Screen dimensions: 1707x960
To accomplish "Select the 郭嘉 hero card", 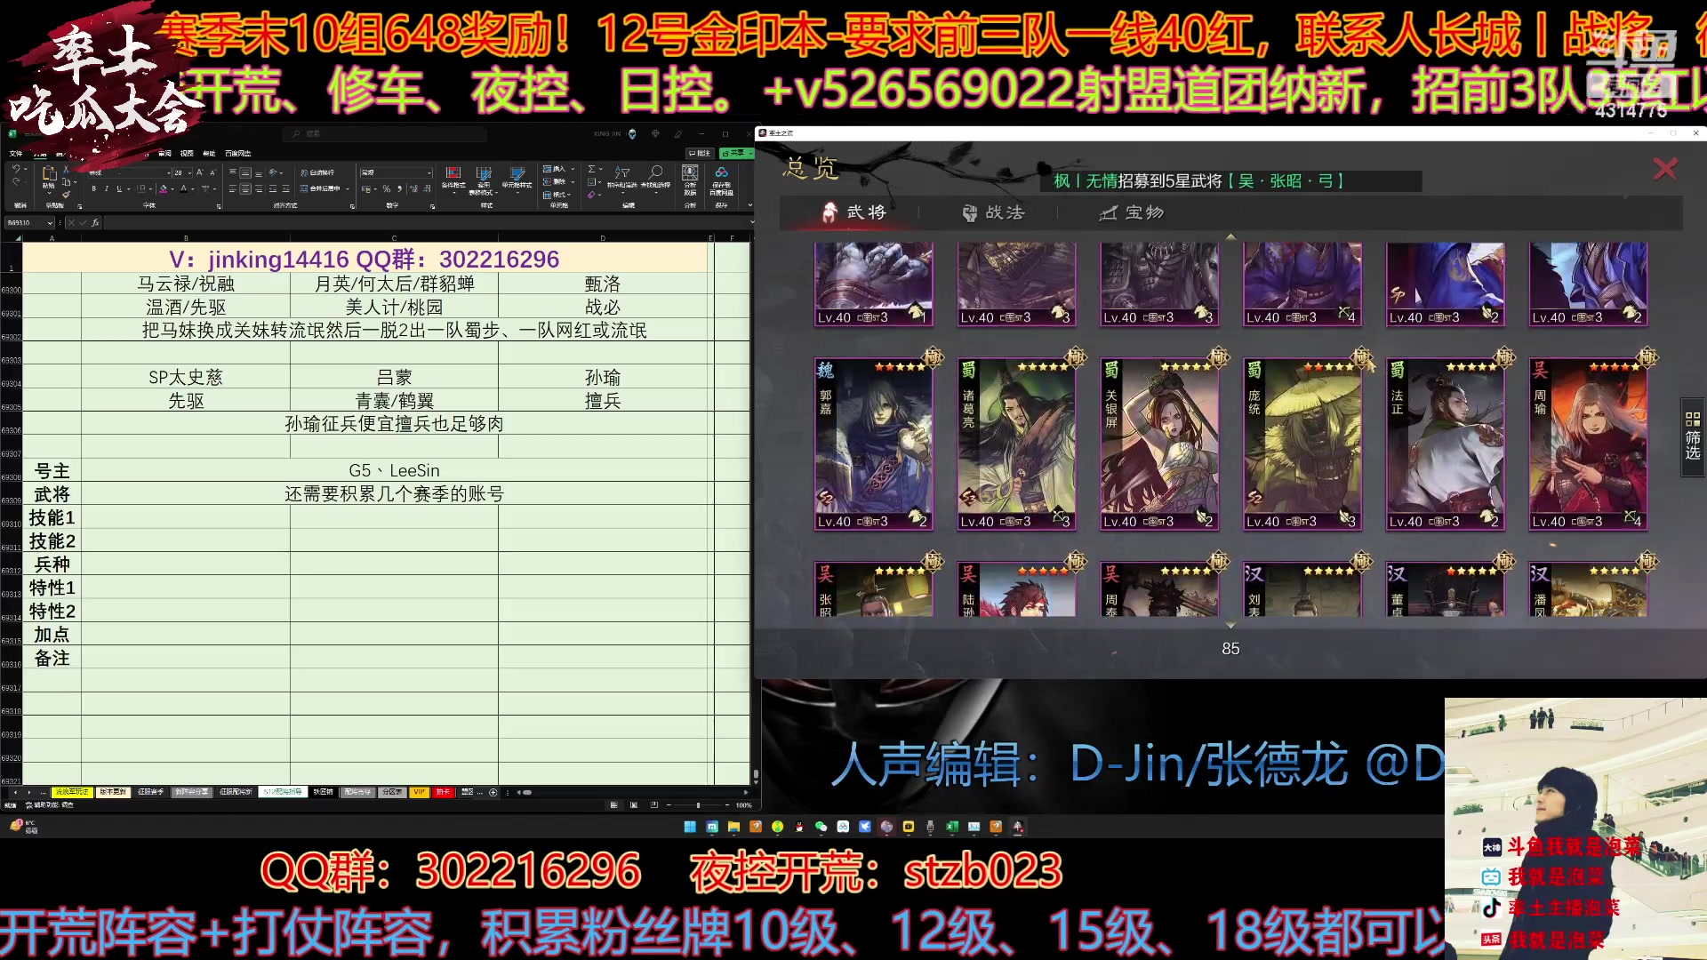I will [x=874, y=444].
